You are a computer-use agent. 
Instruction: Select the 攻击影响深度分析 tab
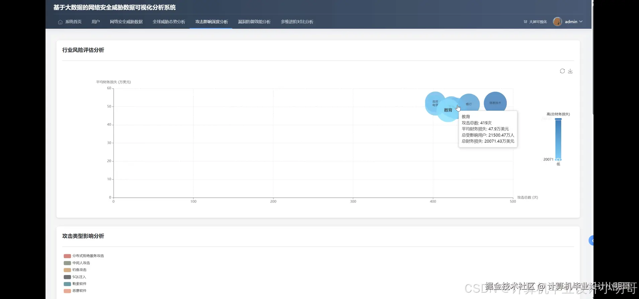coord(211,22)
